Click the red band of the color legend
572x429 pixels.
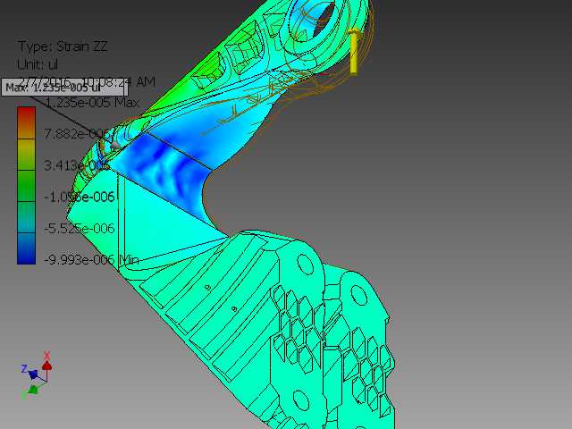coord(26,122)
